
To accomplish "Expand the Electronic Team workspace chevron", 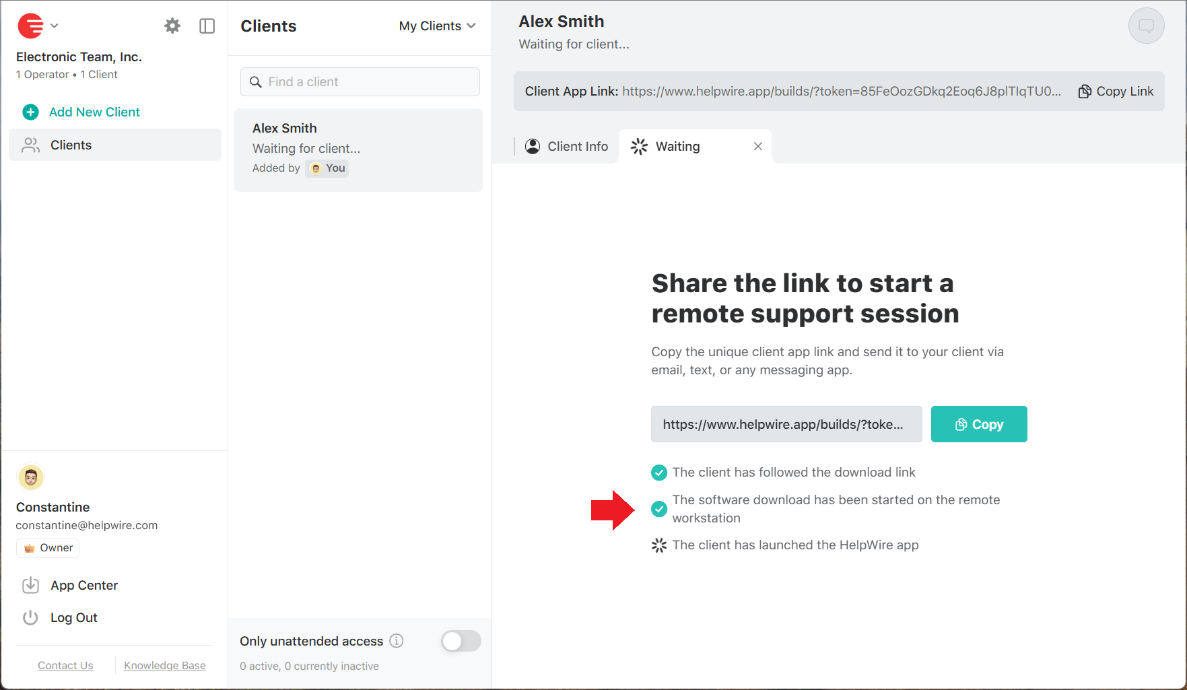I will click(x=55, y=26).
